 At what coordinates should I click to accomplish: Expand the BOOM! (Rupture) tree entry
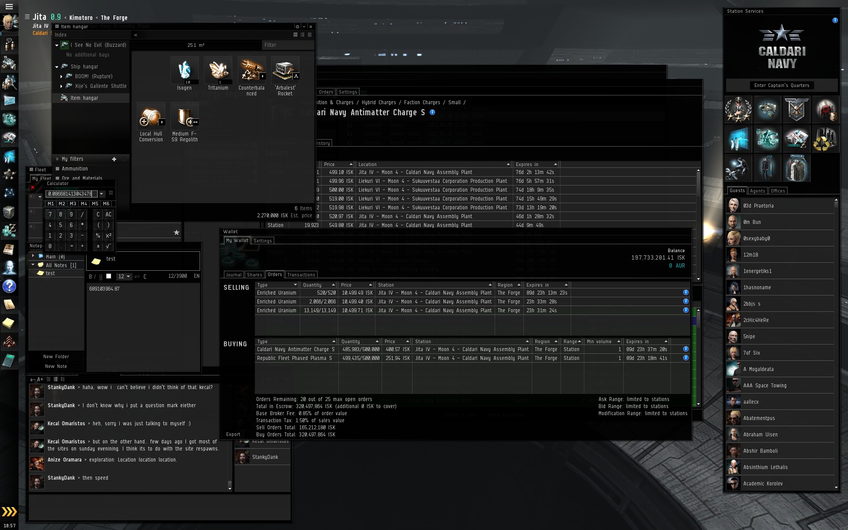[61, 76]
